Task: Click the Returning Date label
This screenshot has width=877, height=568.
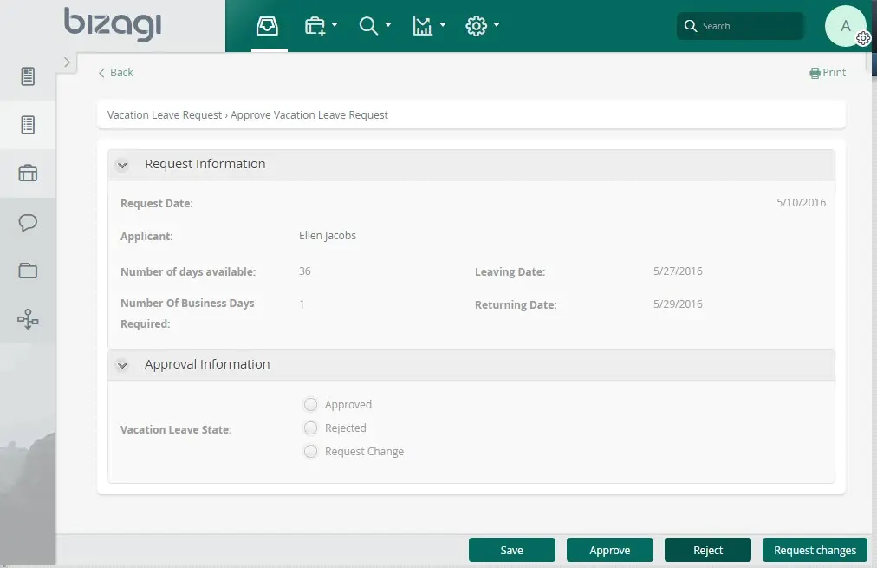Action: (x=516, y=305)
